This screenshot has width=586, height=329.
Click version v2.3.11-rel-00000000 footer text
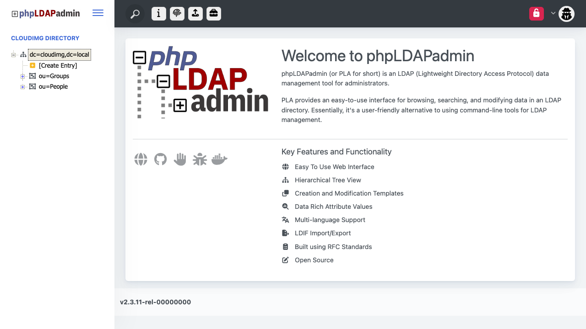(x=155, y=302)
